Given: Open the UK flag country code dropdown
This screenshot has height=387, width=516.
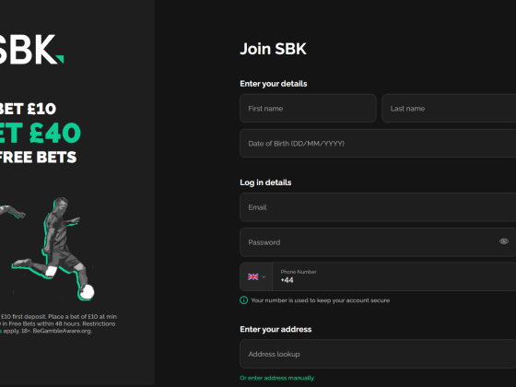Looking at the screenshot, I should coord(256,276).
